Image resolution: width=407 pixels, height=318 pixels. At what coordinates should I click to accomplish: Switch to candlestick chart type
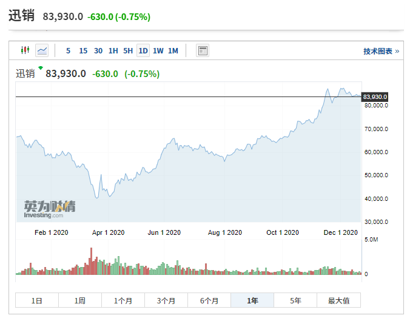[x=25, y=50]
